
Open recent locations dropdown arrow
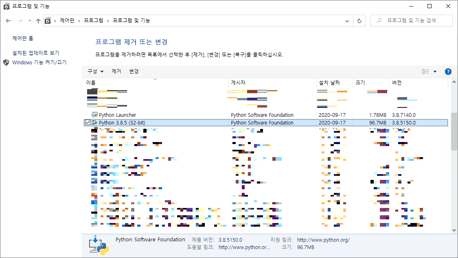click(x=30, y=21)
